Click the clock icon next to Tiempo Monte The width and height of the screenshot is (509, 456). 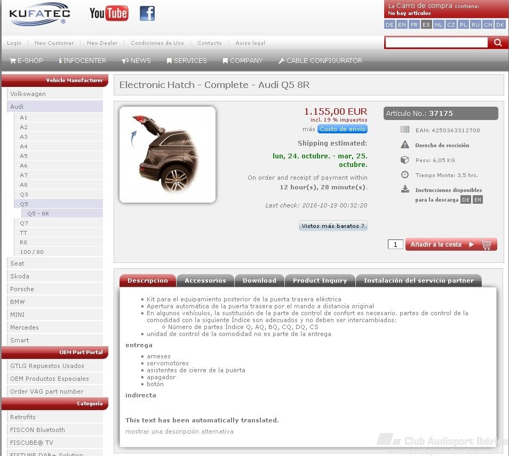[x=405, y=174]
